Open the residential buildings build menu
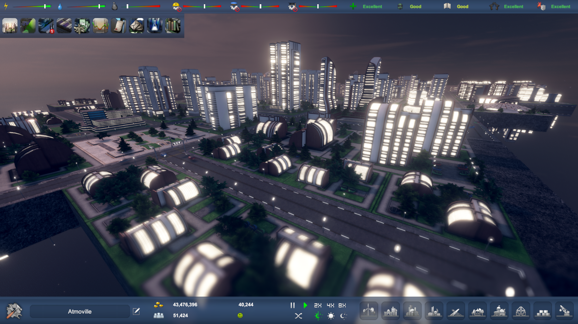Screen dimensions: 578x324 pyautogui.click(x=391, y=311)
